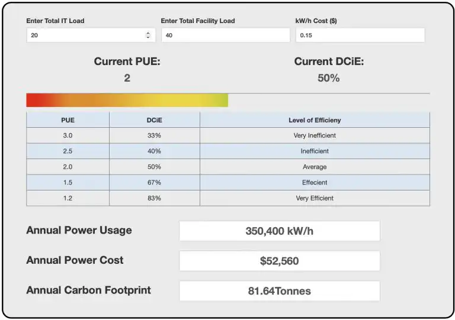The width and height of the screenshot is (455, 320).
Task: Click the 350,400 kW/h result box
Action: click(280, 231)
